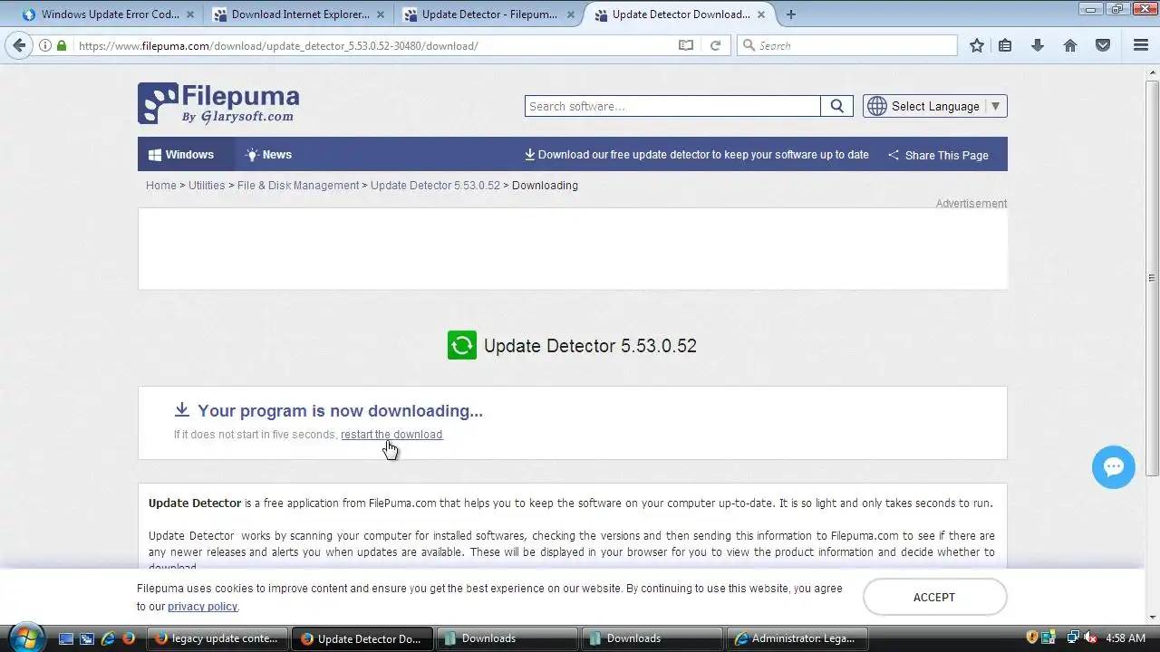Open the chat bubble widget

1114,467
